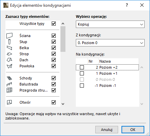Screen dimensions: 150x136
Task: Click the Ściana label text
Action: (25, 36)
